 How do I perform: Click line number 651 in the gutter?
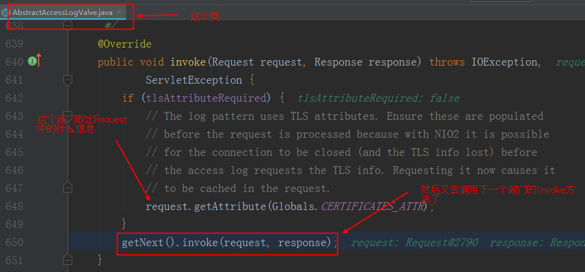14,260
